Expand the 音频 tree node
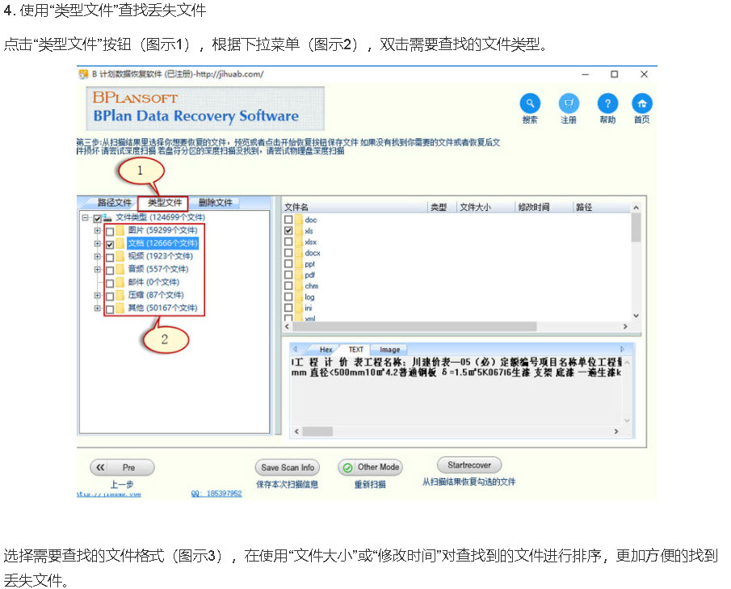This screenshot has height=589, width=731. 98,270
